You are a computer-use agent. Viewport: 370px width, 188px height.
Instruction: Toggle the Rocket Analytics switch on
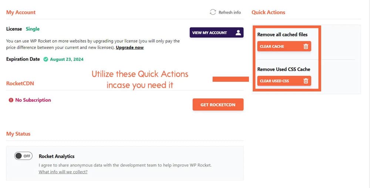tap(23, 156)
